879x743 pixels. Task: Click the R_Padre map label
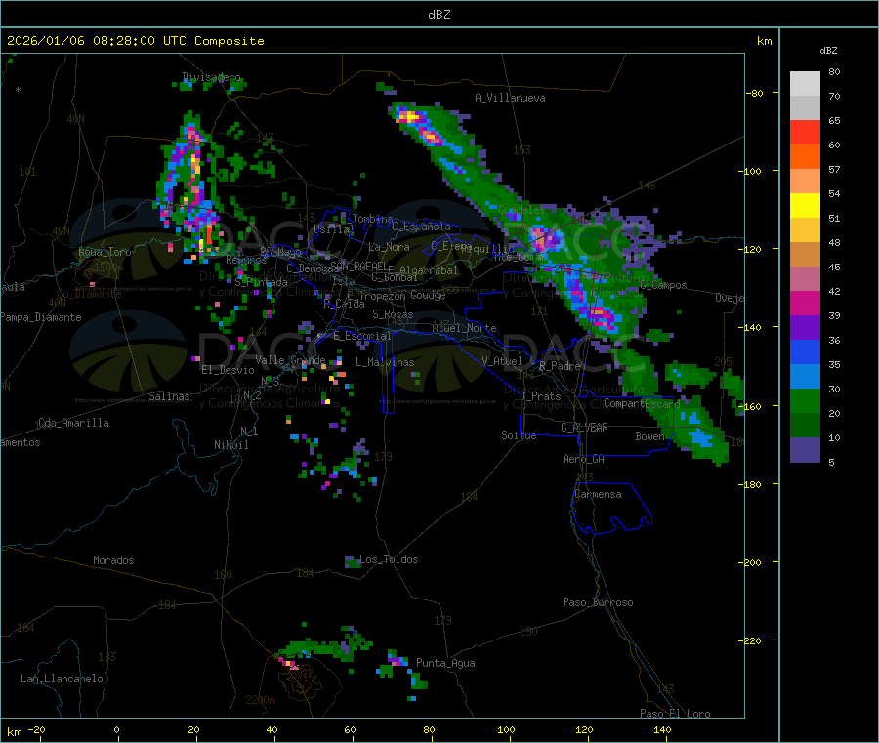[560, 366]
